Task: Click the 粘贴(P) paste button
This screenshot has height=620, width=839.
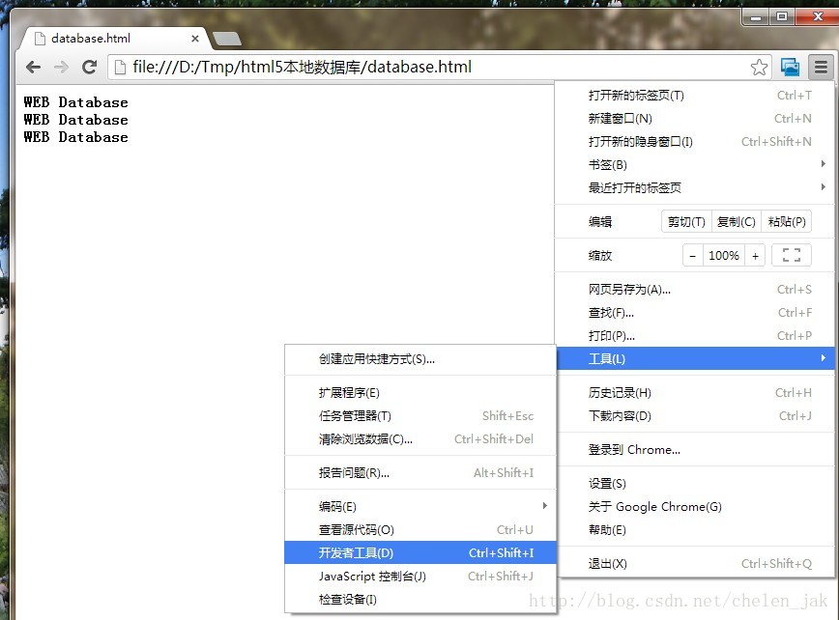Action: pyautogui.click(x=786, y=222)
